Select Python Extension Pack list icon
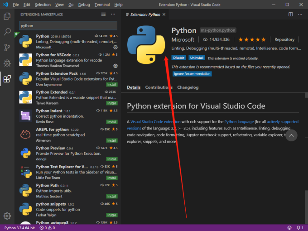 (x=25, y=78)
